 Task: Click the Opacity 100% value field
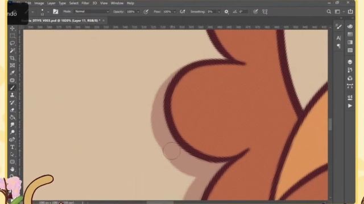point(131,11)
